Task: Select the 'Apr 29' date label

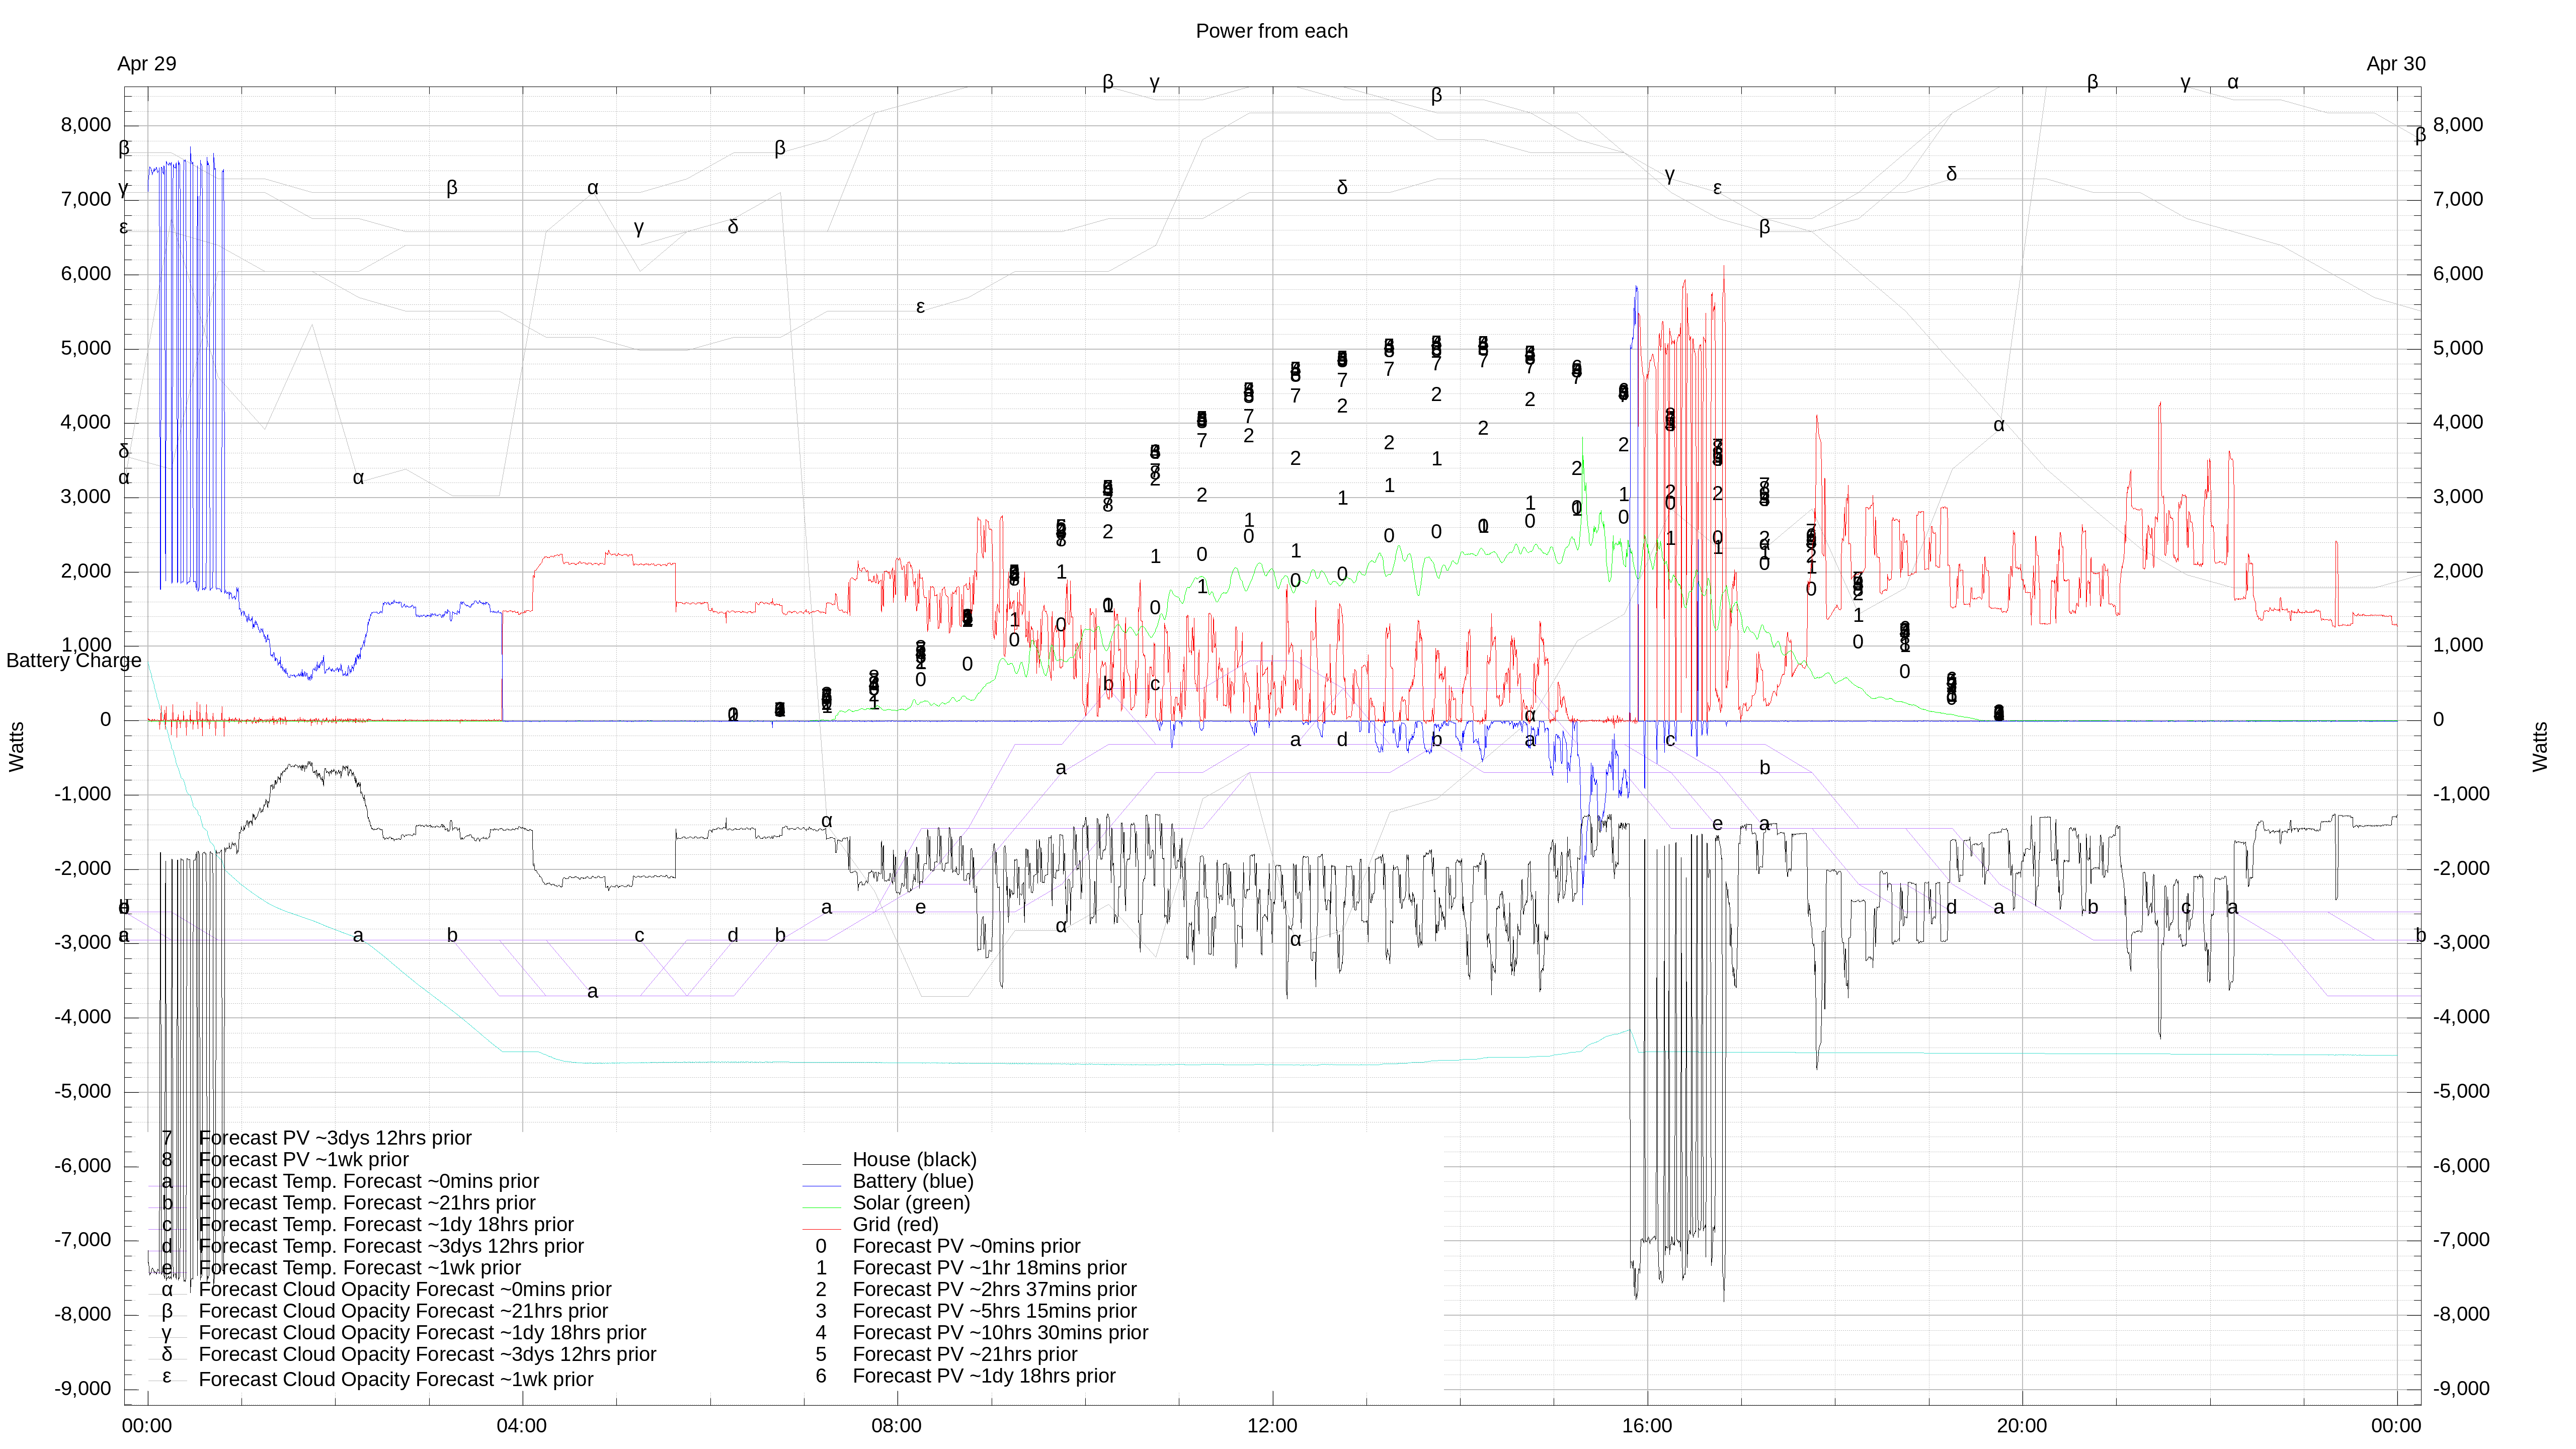Action: click(x=147, y=64)
